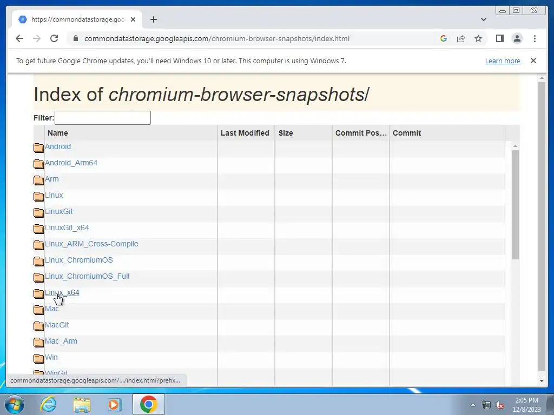The height and width of the screenshot is (415, 554).
Task: Follow the Learn more link
Action: click(503, 61)
